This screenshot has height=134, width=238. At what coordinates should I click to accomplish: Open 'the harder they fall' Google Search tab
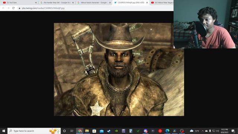[x=57, y=3]
